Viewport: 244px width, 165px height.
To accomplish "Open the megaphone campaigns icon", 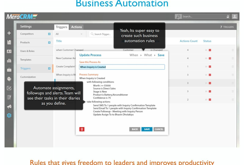I will coord(9,106).
